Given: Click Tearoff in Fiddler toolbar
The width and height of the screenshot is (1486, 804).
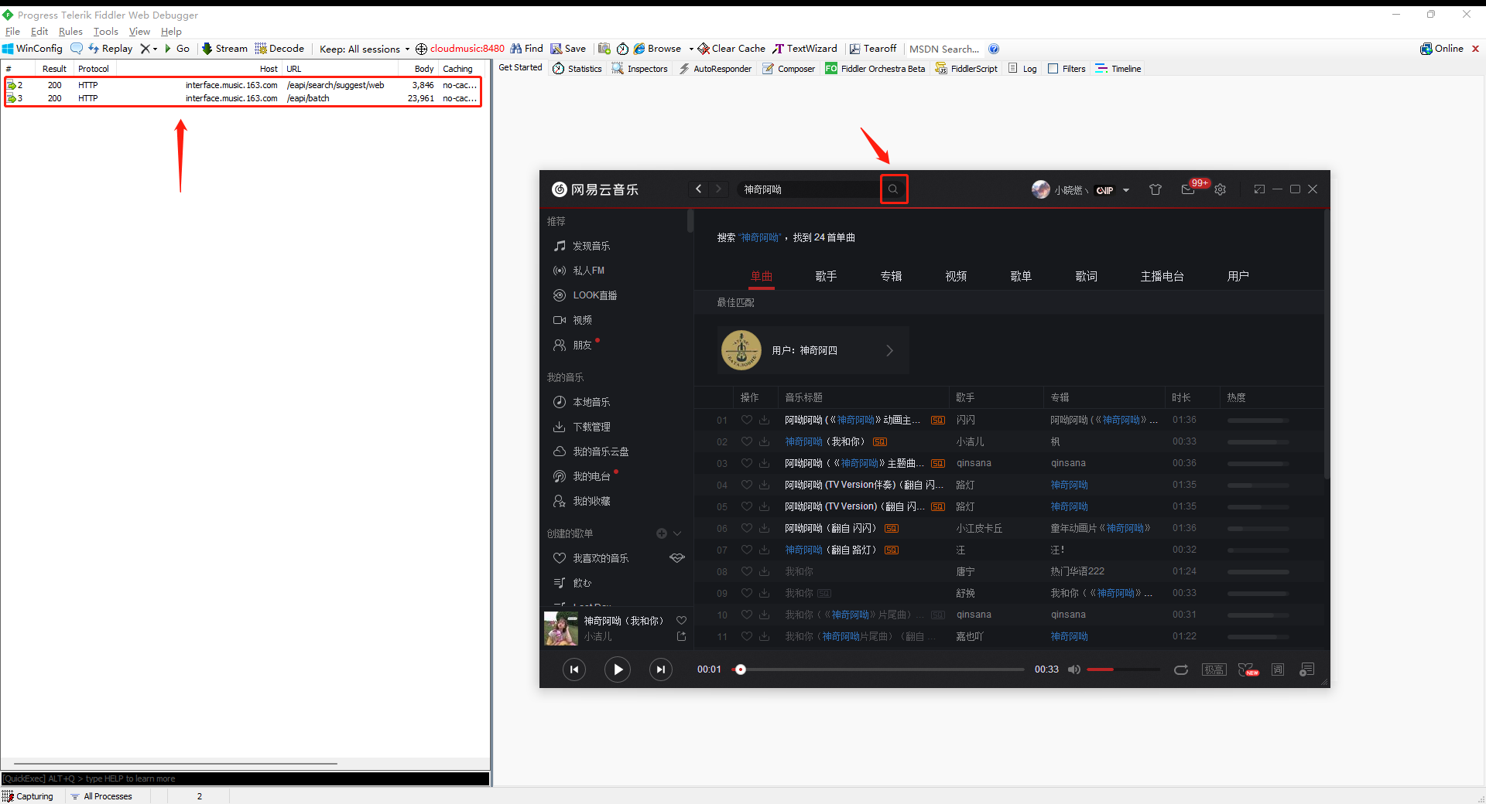Looking at the screenshot, I should pyautogui.click(x=873, y=49).
